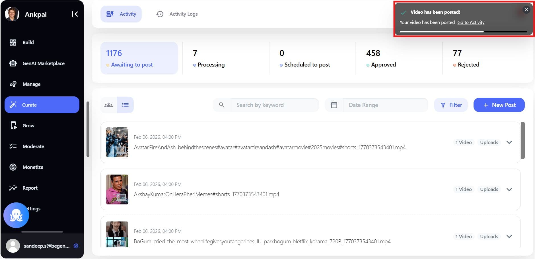Screen dimensions: 535x259
Task: Go to the Manage section
Action: coord(42,84)
